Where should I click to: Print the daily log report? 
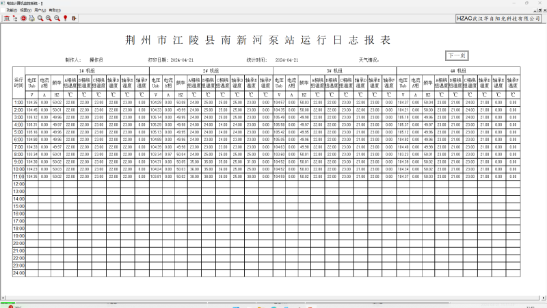tap(31, 18)
